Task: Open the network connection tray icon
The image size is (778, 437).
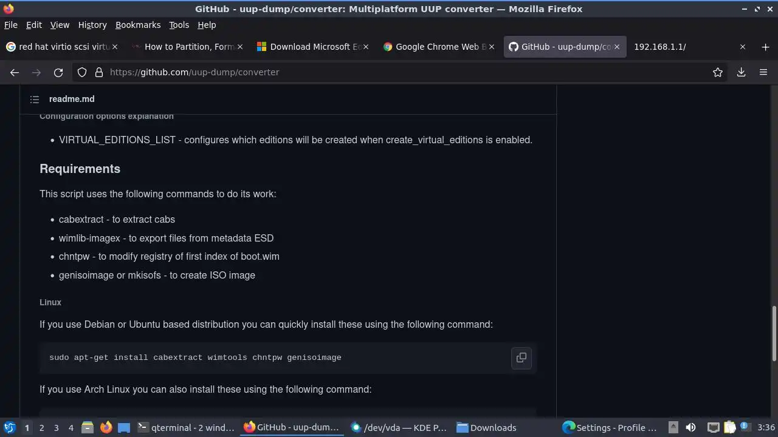Action: 714,427
